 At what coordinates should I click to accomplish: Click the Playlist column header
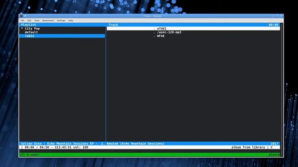pos(28,25)
